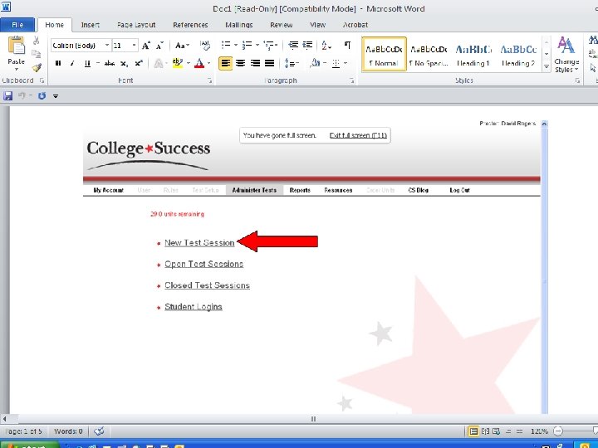Click the Change Styles icon
The image size is (598, 448).
pyautogui.click(x=566, y=55)
